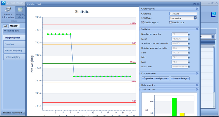This screenshot has width=219, height=117.
Task: Click the -1SD line label
Action: pos(133,81)
